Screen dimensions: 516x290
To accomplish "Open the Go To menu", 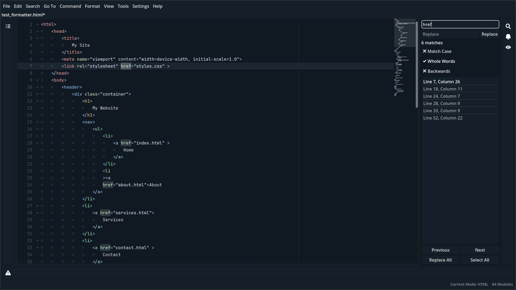I will 50,6.
